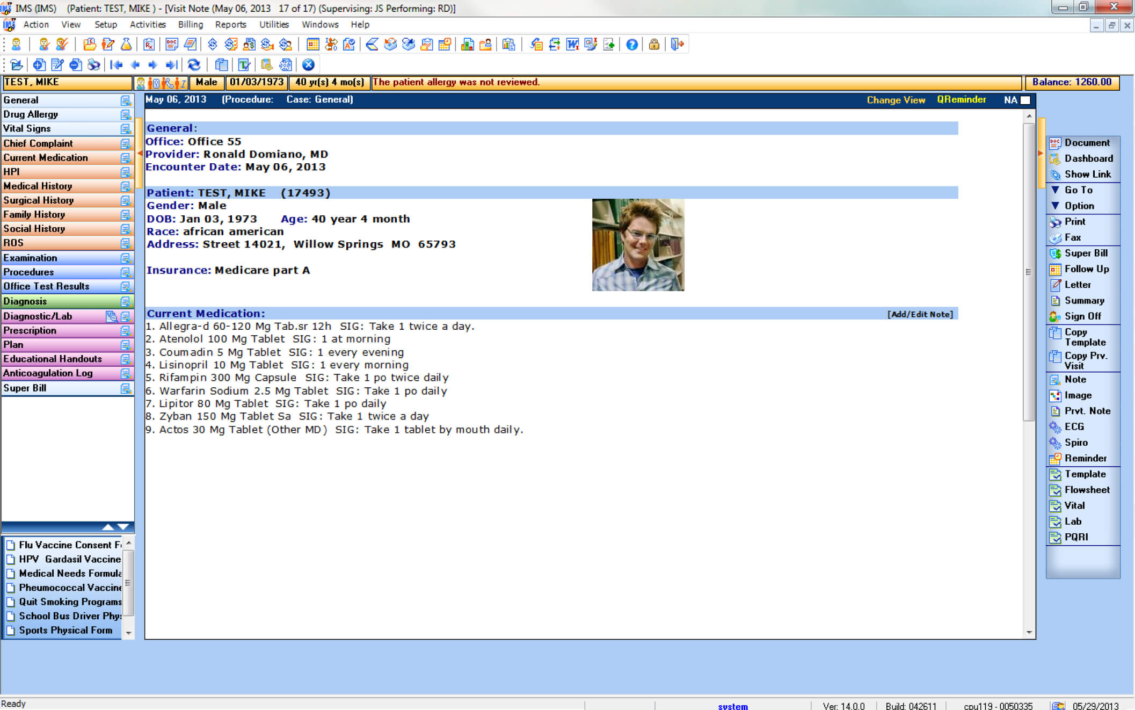Click the Sign Off icon in right panel

(1055, 316)
